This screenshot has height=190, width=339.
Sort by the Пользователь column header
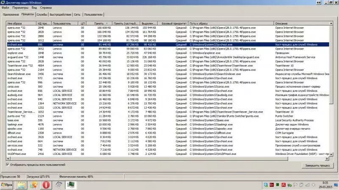click(x=65, y=23)
